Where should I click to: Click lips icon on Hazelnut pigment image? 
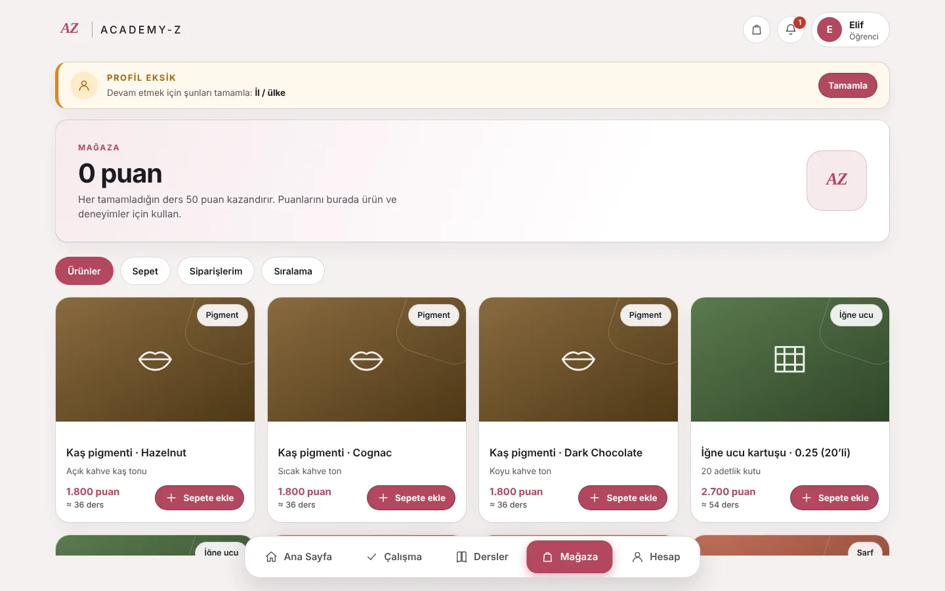(155, 361)
